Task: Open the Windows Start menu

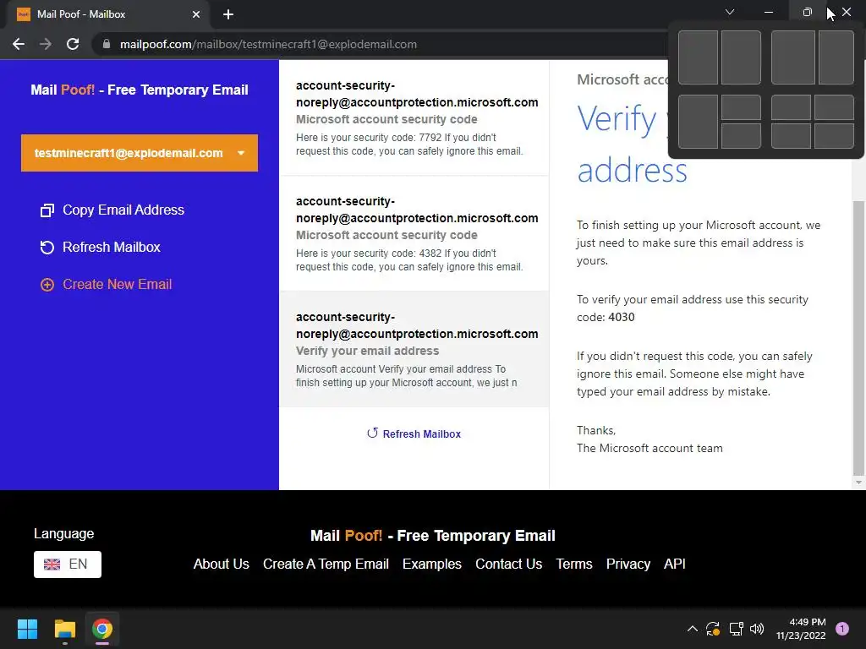Action: click(x=27, y=629)
